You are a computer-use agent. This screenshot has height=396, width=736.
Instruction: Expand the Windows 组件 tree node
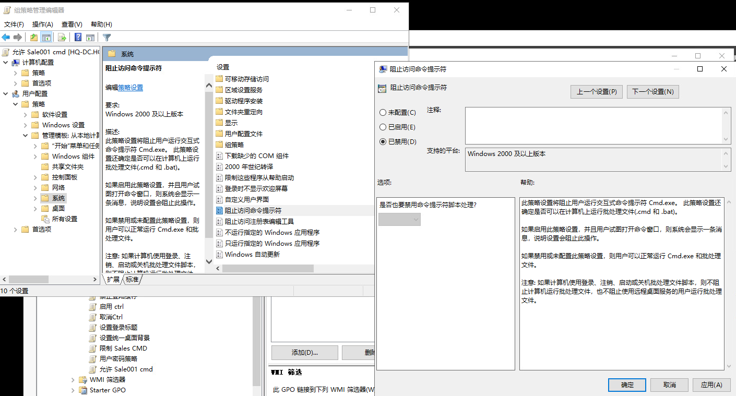click(35, 156)
